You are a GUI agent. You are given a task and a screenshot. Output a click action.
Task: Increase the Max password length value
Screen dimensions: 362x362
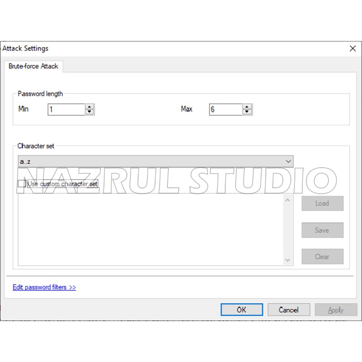point(247,107)
